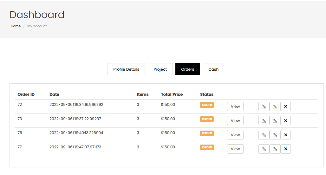
Task: Click ORDER status badge for order 72
Action: point(207,105)
